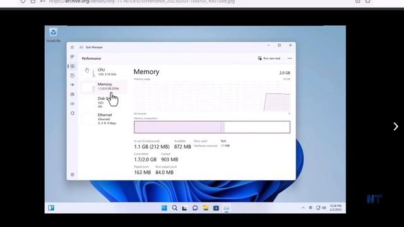Close the Task Manager window
The width and height of the screenshot is (404, 227).
[x=290, y=45]
